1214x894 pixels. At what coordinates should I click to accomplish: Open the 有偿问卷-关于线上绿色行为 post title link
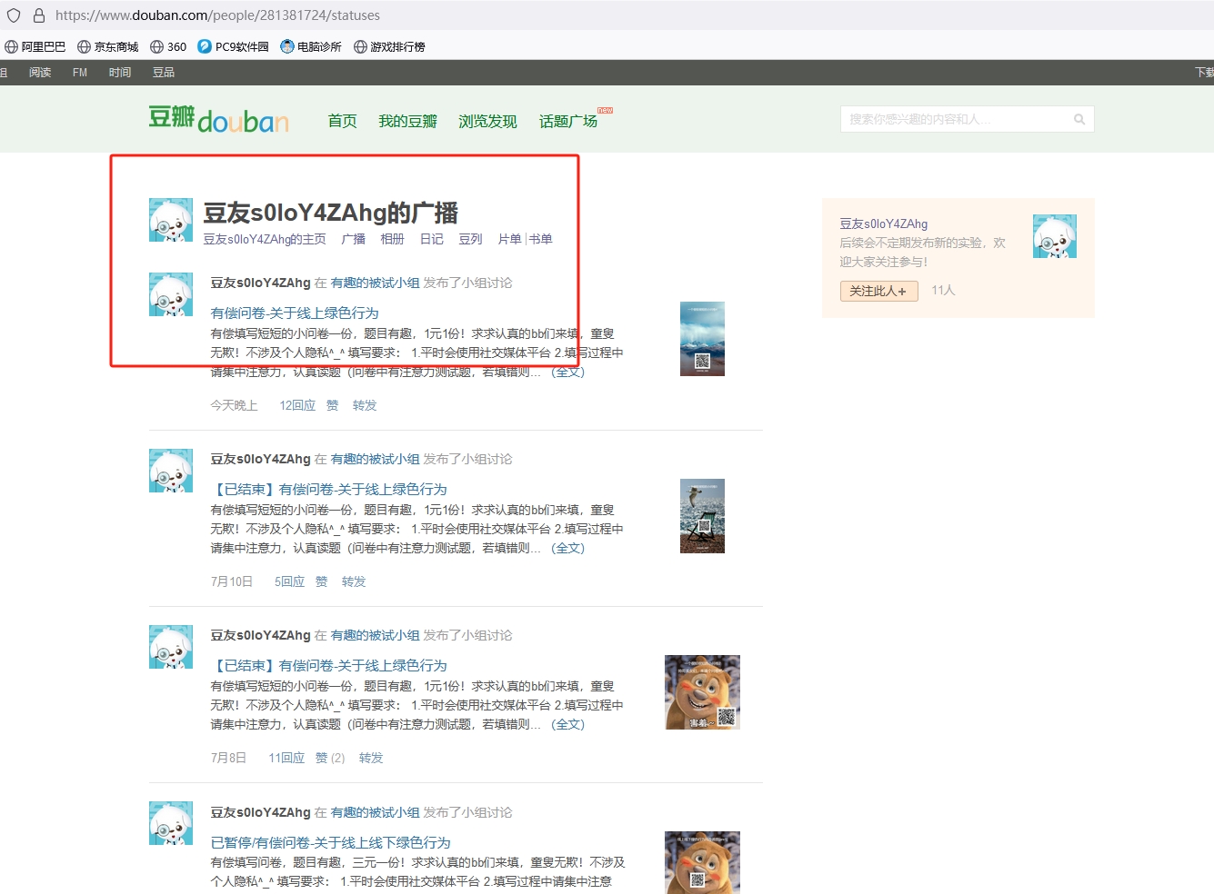[x=295, y=313]
